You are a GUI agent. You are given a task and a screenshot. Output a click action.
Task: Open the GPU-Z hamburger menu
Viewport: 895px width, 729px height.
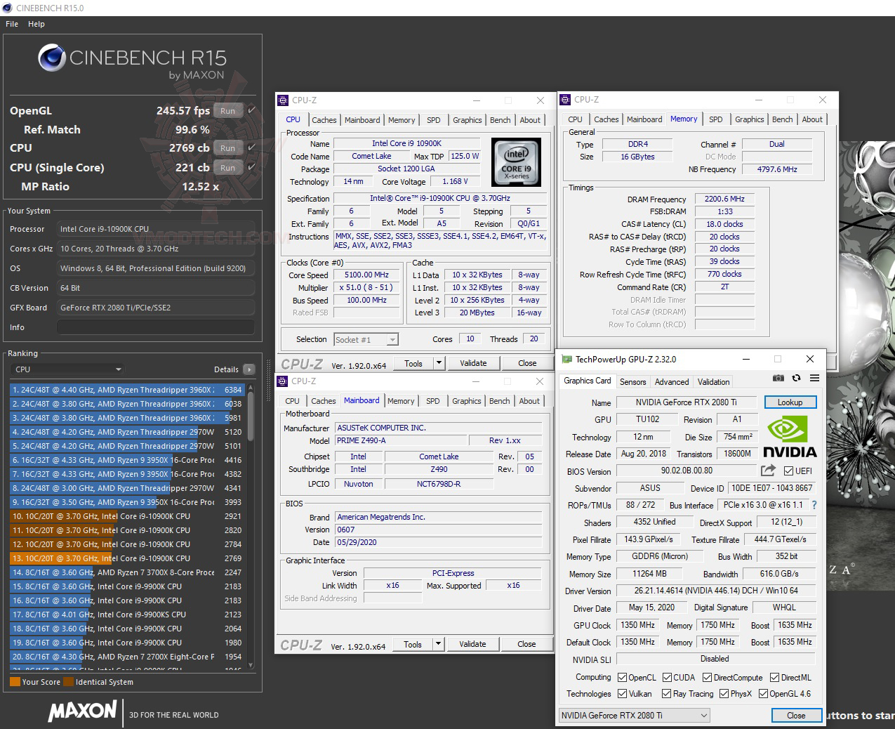[x=814, y=378]
